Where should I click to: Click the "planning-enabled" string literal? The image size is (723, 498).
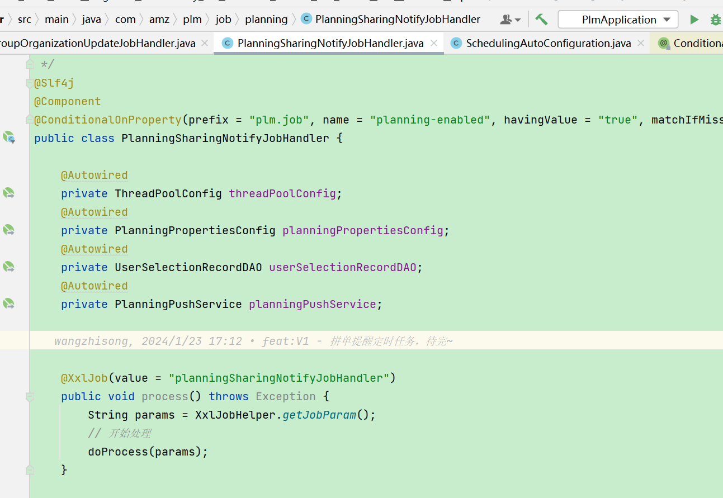click(x=431, y=120)
